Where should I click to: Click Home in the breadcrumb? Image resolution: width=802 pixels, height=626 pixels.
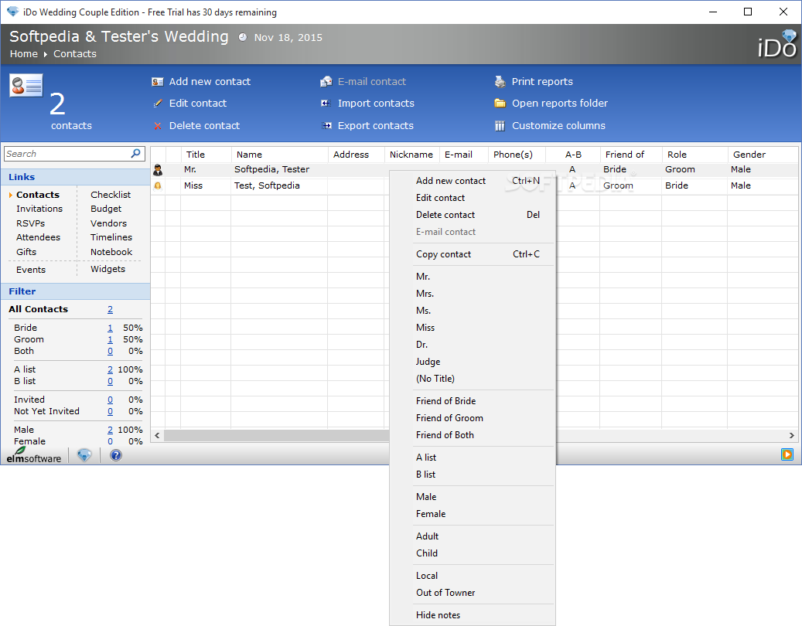[x=23, y=53]
